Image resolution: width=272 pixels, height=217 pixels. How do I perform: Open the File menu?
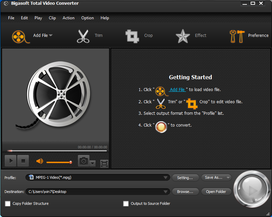coord(11,18)
